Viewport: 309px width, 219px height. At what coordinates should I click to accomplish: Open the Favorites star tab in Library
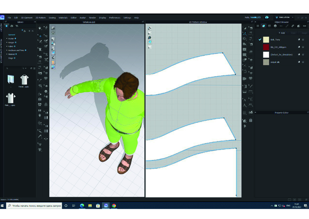[x=7, y=26]
